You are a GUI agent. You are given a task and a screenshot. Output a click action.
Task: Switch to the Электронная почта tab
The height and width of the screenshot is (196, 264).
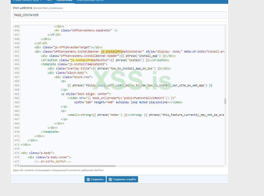[x=90, y=1]
